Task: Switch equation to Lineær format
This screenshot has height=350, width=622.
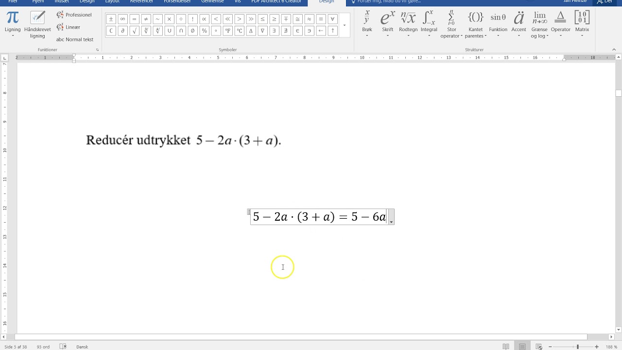Action: (x=68, y=27)
